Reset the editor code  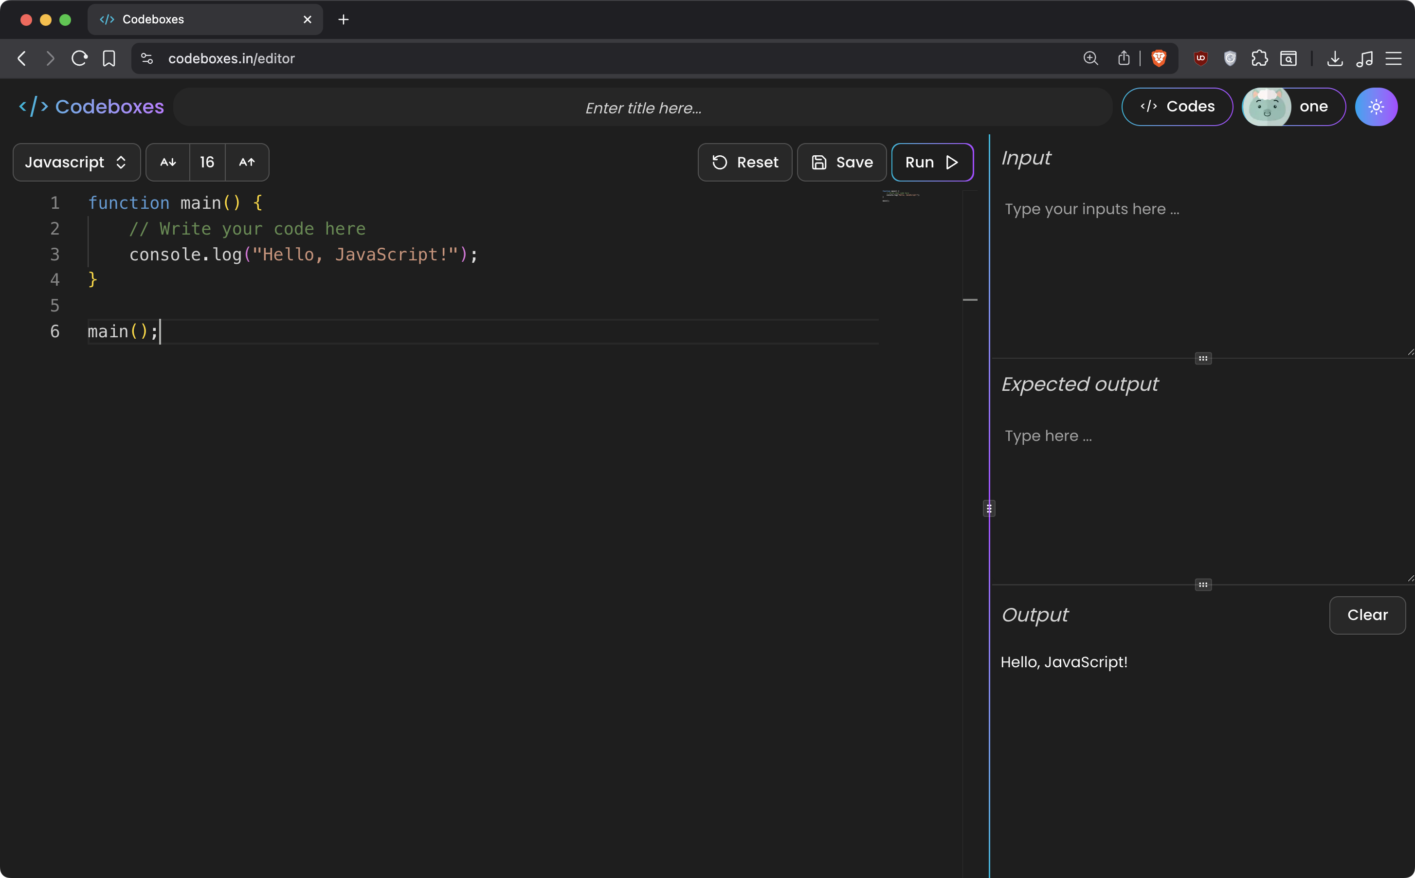point(744,163)
